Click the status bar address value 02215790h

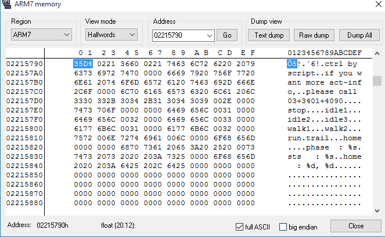[52, 225]
